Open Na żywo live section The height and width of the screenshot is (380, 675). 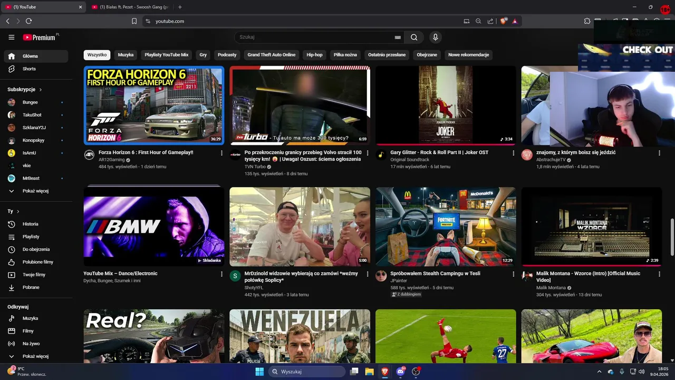click(x=36, y=344)
